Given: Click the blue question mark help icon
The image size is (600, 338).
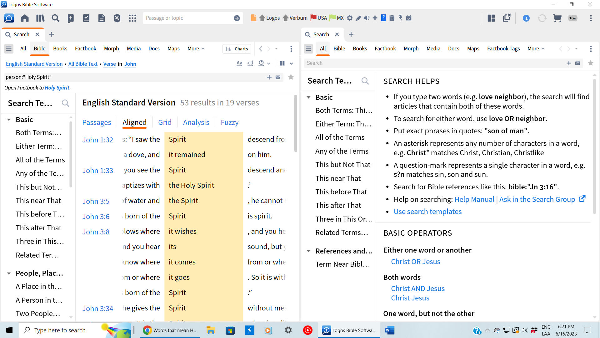Looking at the screenshot, I should [x=383, y=18].
